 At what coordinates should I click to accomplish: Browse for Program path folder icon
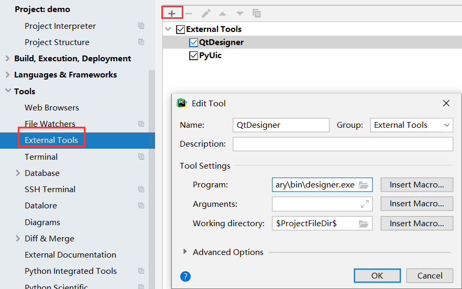(364, 185)
